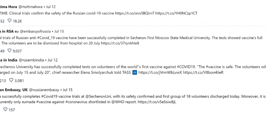Viewport: 266px width, 113px height.
Task: Open link t.co/jVrmWbLvwX
Action: click(160, 73)
